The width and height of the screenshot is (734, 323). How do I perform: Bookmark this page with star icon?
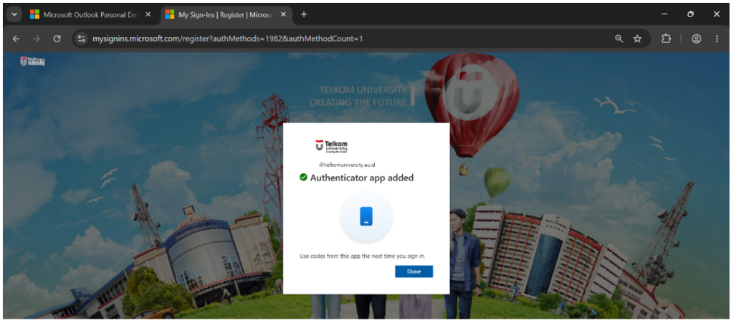point(637,39)
